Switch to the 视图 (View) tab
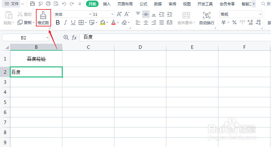 (x=187, y=4)
